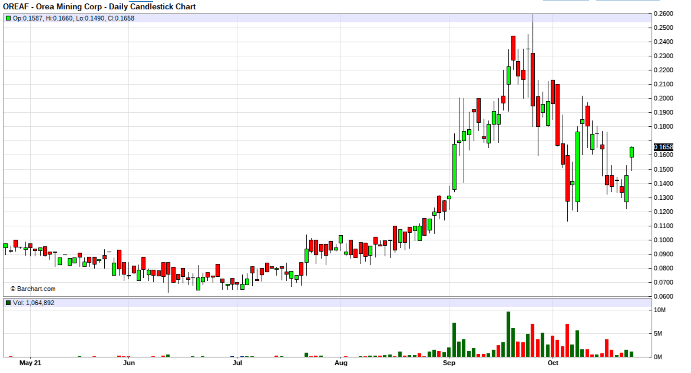
Task: Click the 'May 21' date axis label
Action: coord(30,363)
